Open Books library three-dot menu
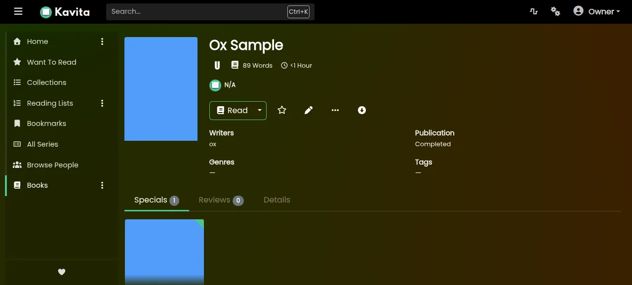 [102, 185]
